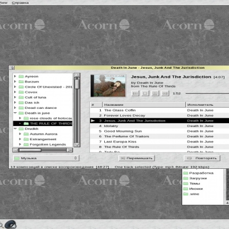Expand the Circle Of Unexisted folder
The width and height of the screenshot is (229, 229).
15,87
